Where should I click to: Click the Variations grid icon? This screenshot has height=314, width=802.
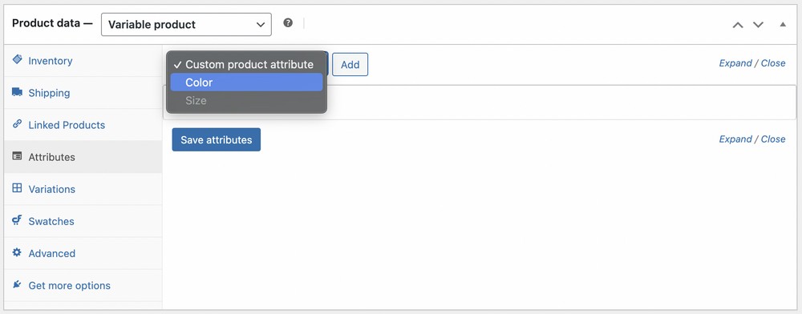click(x=18, y=188)
